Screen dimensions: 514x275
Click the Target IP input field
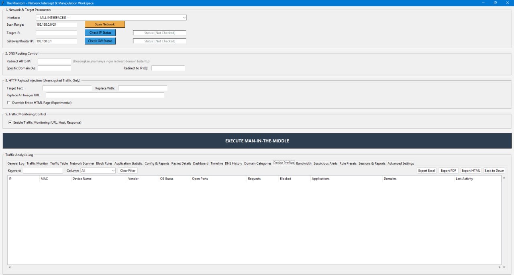57,33
